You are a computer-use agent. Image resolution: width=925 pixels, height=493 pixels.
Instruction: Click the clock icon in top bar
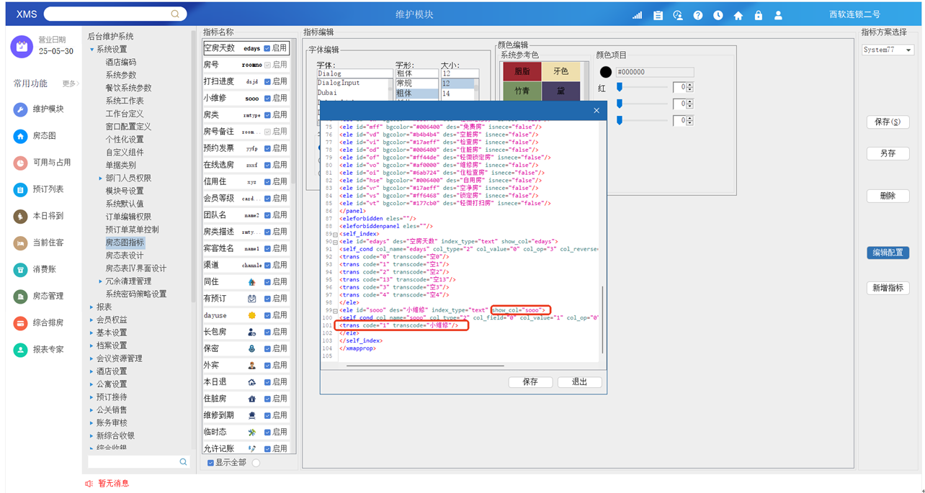718,15
